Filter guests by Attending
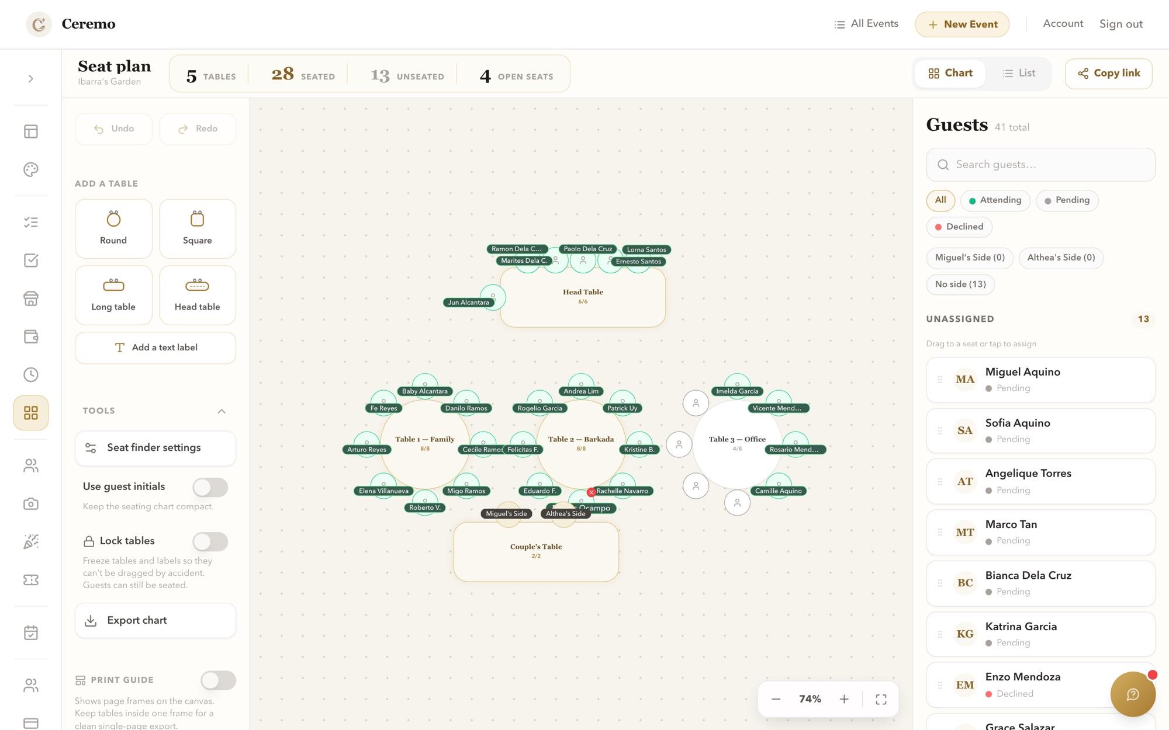Screen dimensions: 1169x730 995,200
